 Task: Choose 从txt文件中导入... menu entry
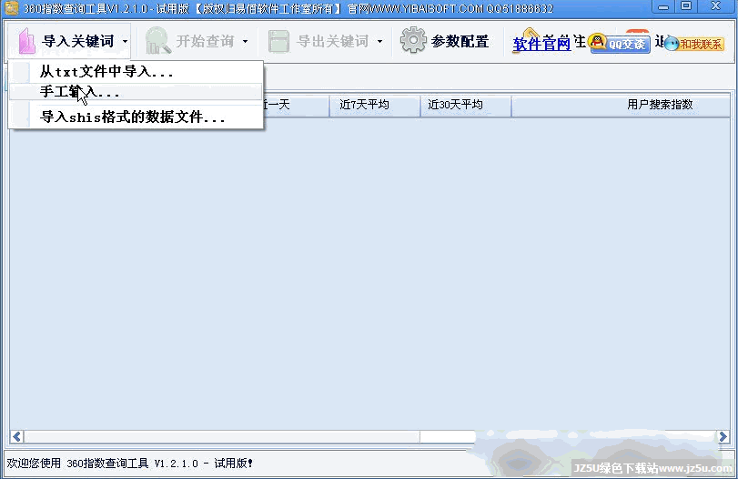point(136,72)
